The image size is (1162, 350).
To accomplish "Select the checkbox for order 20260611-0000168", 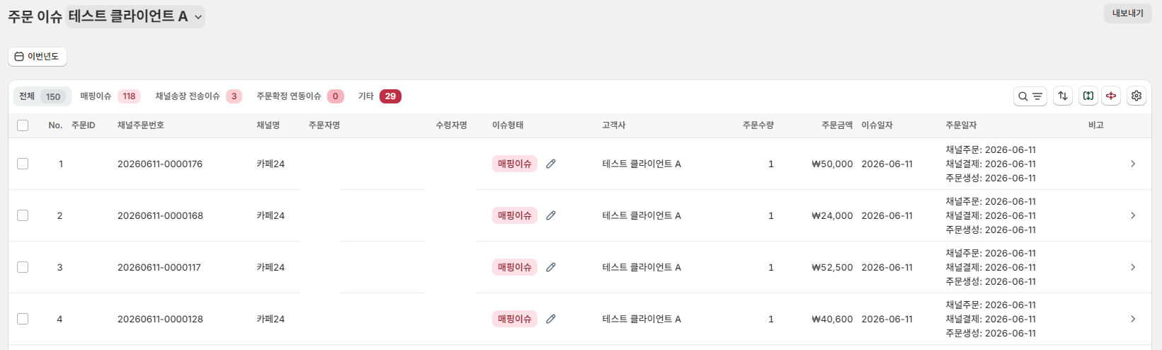I will pyautogui.click(x=23, y=215).
